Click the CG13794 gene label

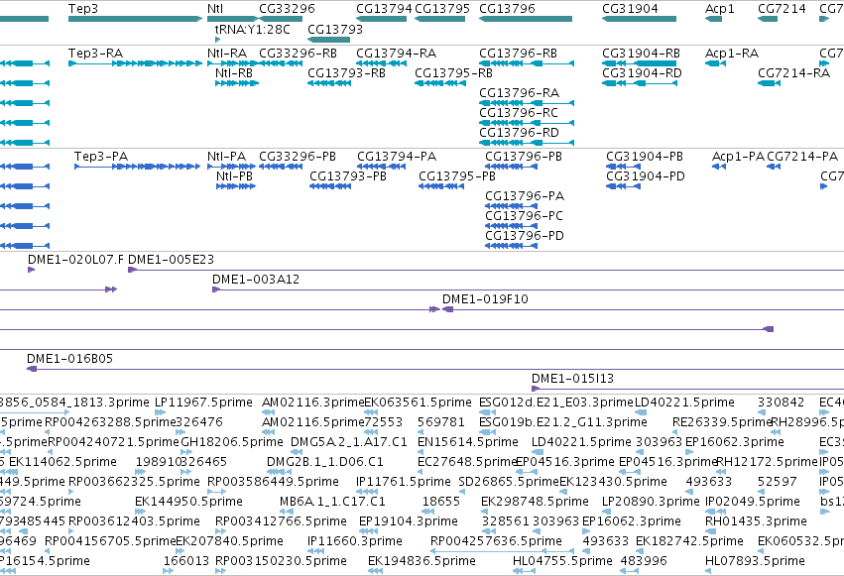pyautogui.click(x=384, y=9)
